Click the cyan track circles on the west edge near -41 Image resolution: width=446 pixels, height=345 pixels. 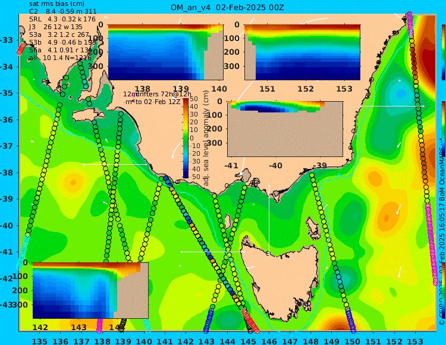pos(23,251)
